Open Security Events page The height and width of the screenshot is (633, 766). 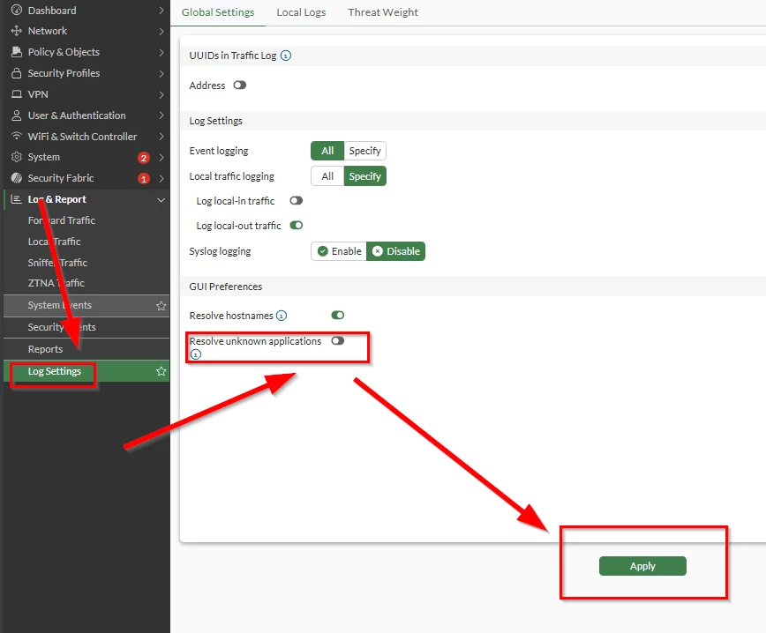86,327
